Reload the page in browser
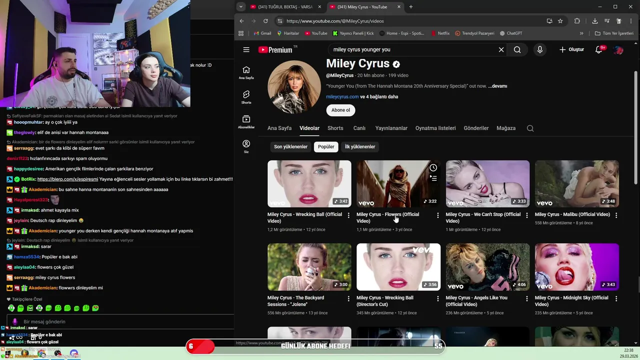 pyautogui.click(x=265, y=21)
